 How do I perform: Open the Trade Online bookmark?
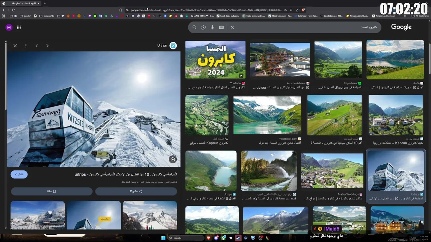254,16
